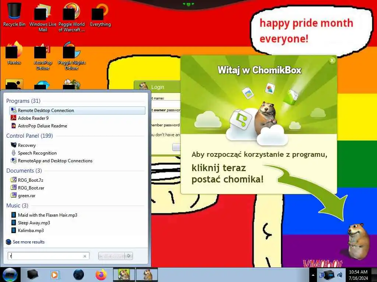Open the black folder icon on the taskbar
The height and width of the screenshot is (282, 377).
coord(32,275)
